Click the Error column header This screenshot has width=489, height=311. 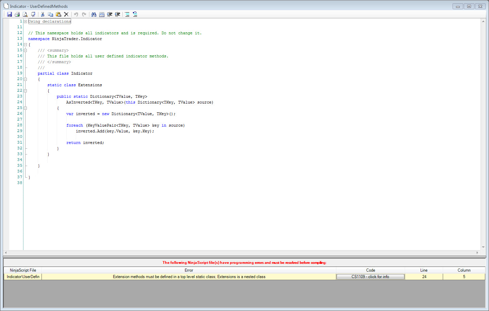(189, 270)
